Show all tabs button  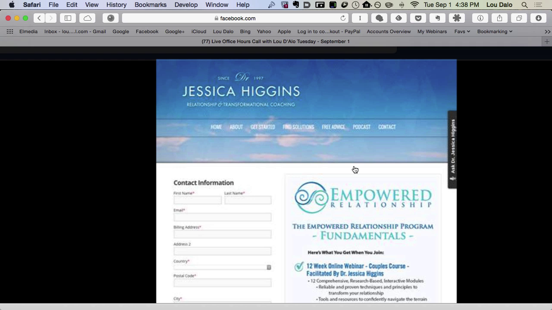tap(519, 18)
